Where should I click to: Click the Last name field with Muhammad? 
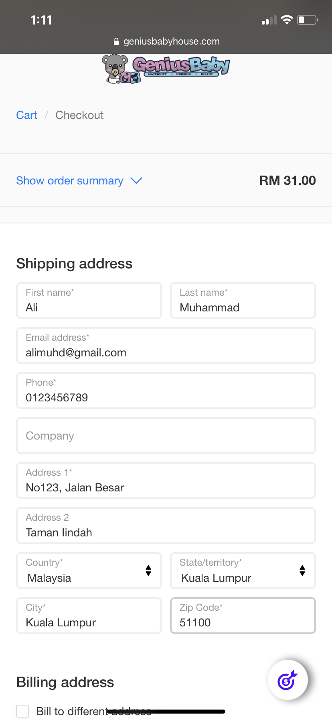(x=243, y=301)
